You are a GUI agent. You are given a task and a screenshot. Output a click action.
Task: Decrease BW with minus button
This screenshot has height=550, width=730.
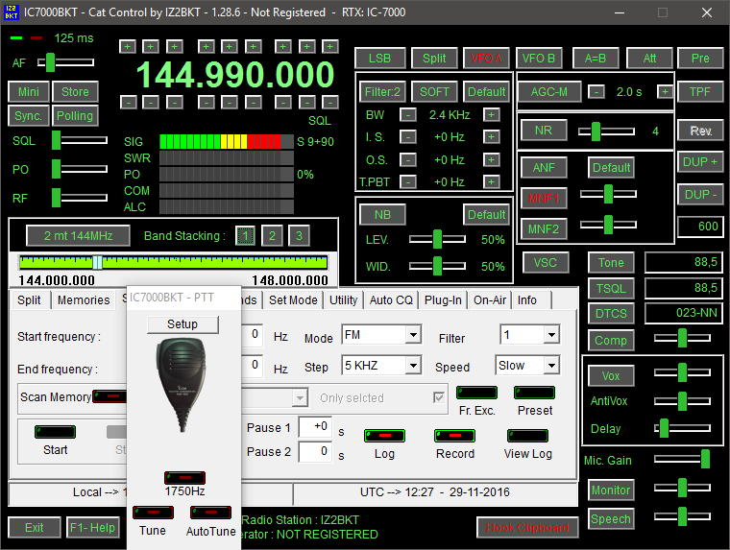click(x=408, y=114)
